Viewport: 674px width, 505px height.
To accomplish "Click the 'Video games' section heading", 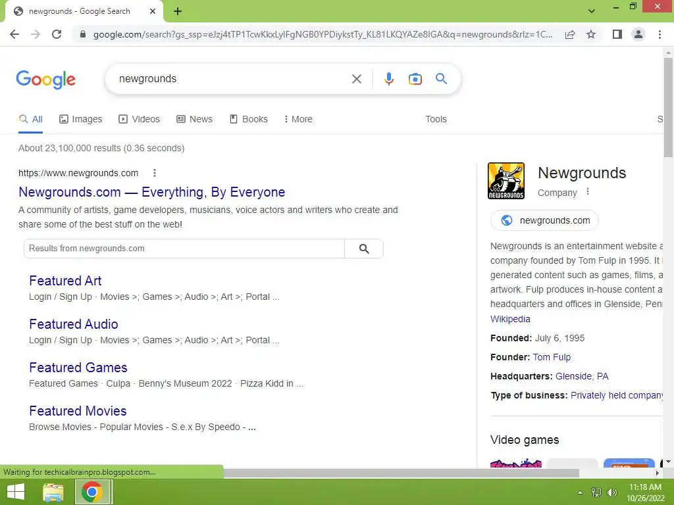I will 525,440.
